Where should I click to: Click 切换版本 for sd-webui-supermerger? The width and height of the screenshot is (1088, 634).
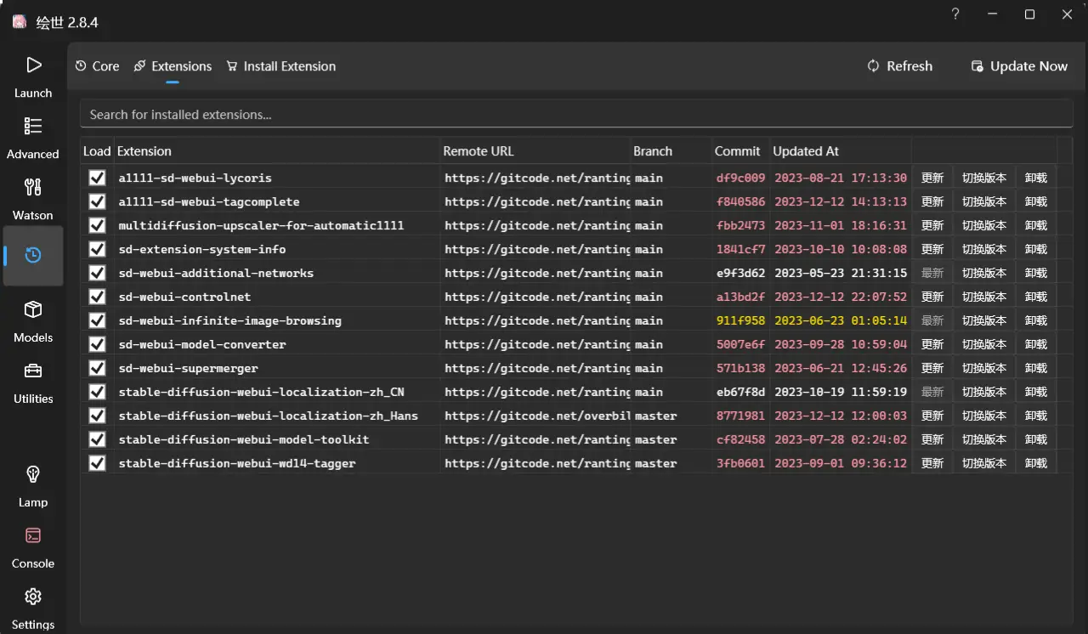[984, 368]
